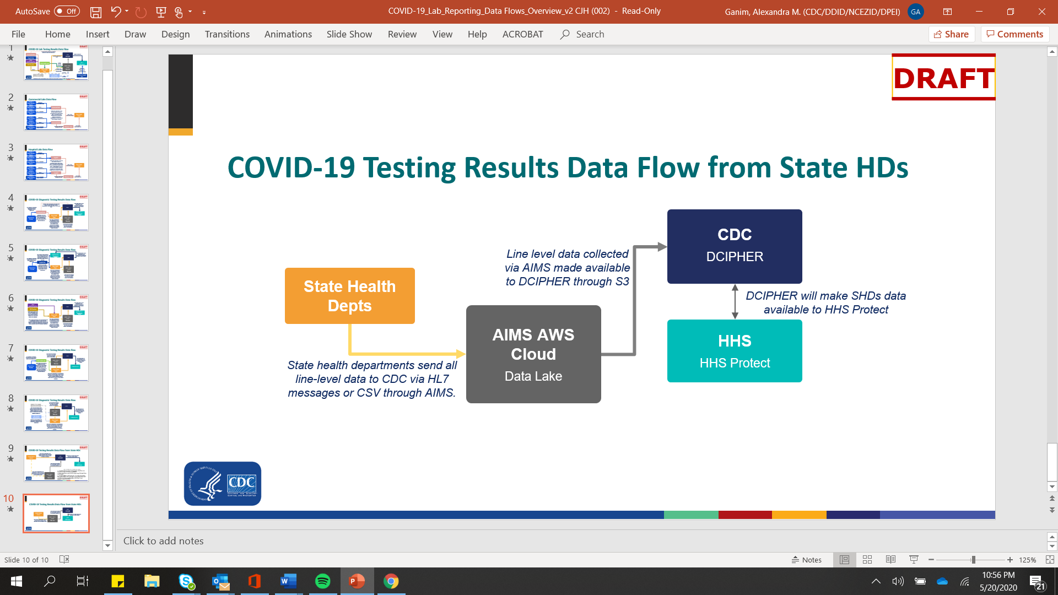1058x595 pixels.
Task: Select slide 9 thumbnail
Action: point(56,463)
